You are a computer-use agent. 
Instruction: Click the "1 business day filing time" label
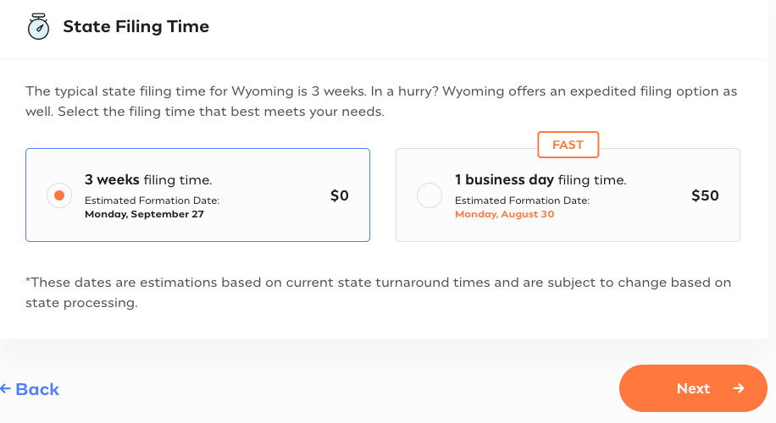(x=540, y=179)
